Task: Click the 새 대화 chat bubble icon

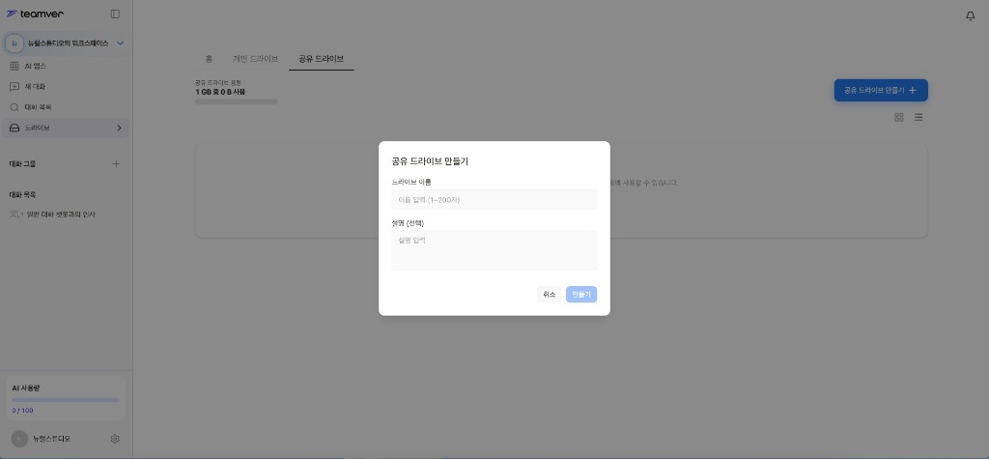Action: [14, 87]
